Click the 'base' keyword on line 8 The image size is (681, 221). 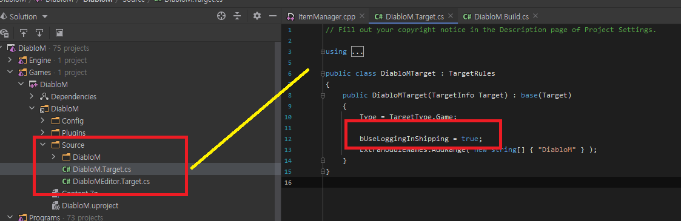[529, 95]
